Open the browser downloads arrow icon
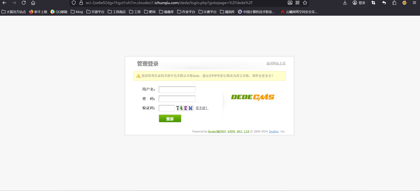 pyautogui.click(x=345, y=3)
